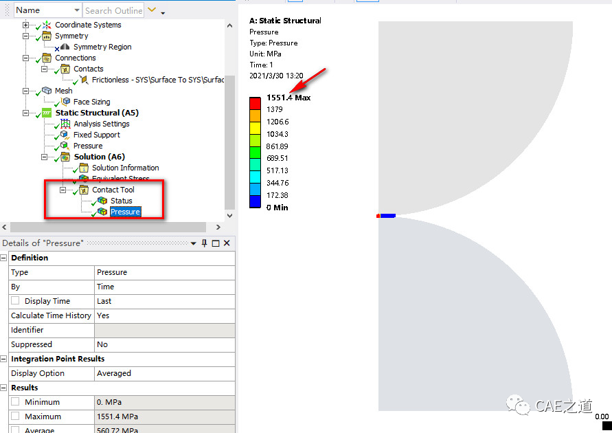Viewport: 612px width, 433px height.
Task: Open the yellow filter arrow beside Search Outline
Action: click(152, 10)
